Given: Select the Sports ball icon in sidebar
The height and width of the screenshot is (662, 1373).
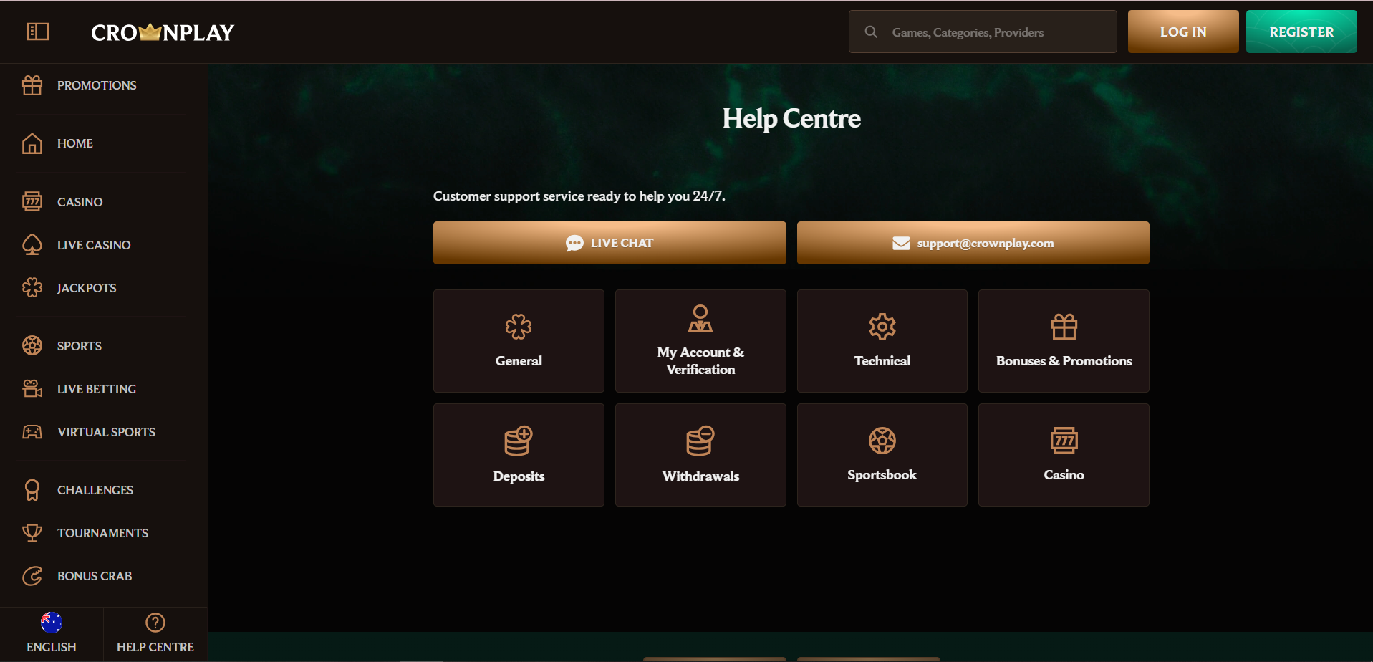Looking at the screenshot, I should click(32, 345).
